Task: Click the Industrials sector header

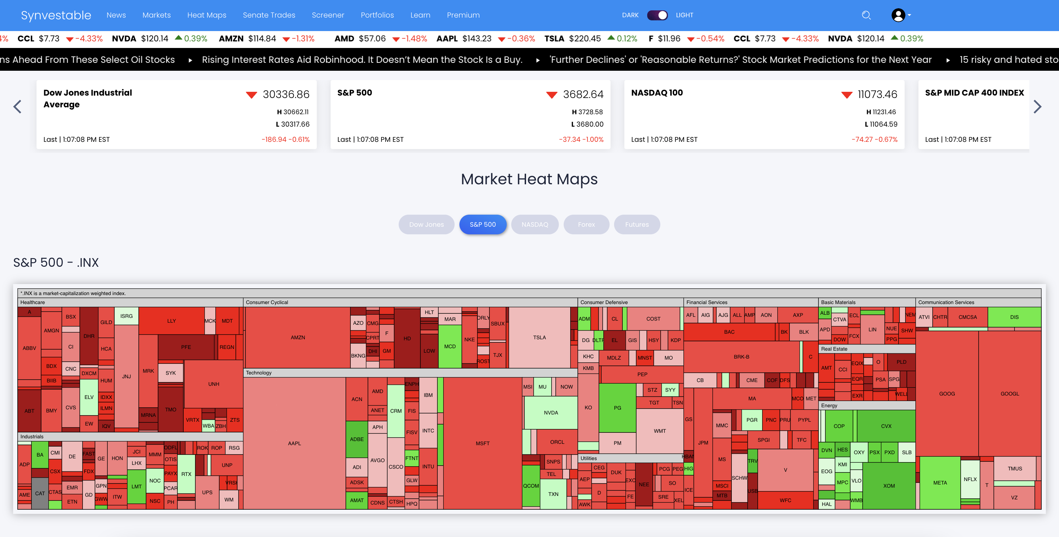Action: pyautogui.click(x=130, y=437)
